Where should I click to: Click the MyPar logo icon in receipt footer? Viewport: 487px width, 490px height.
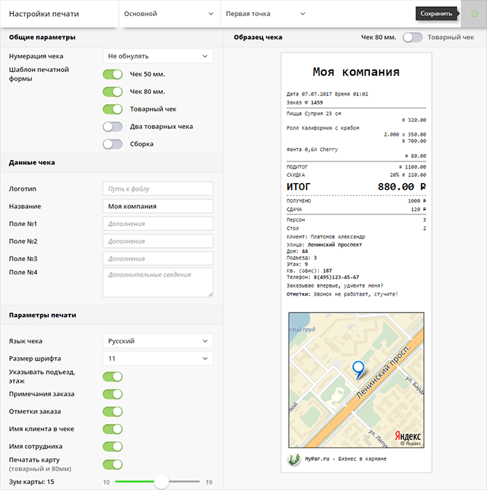pyautogui.click(x=294, y=459)
